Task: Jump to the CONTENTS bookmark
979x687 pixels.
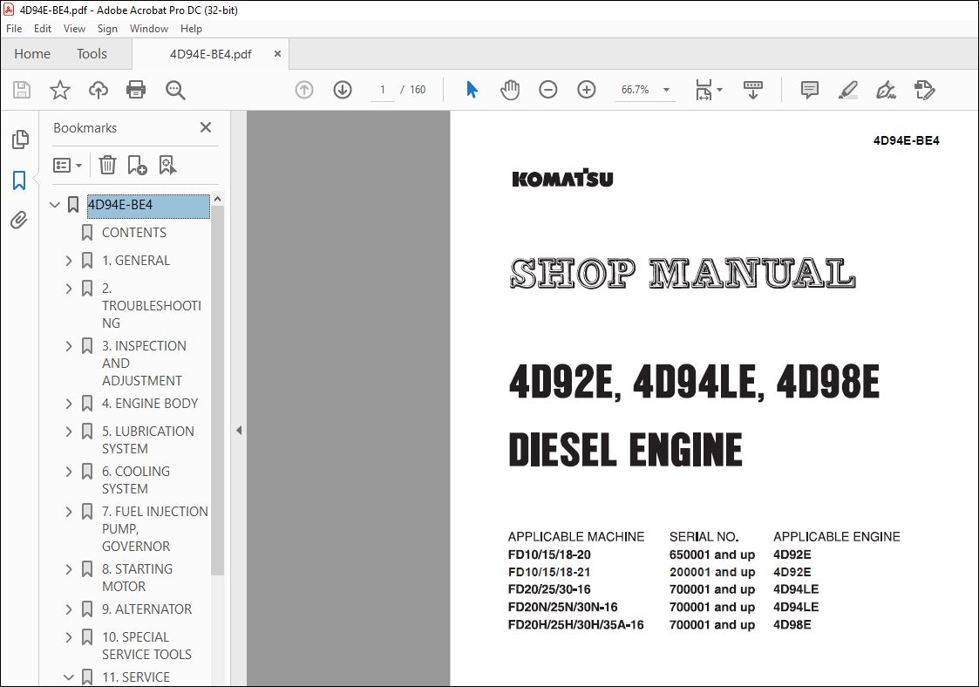Action: 133,232
